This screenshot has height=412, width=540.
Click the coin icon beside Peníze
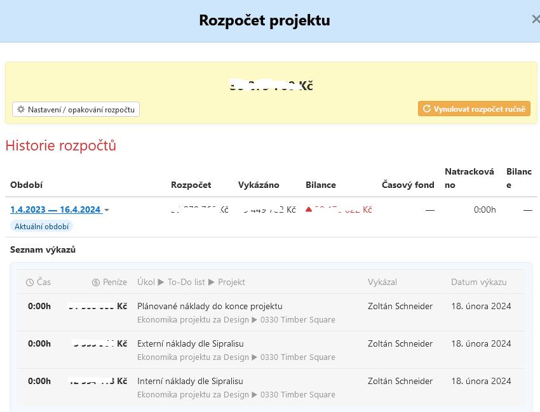(96, 282)
